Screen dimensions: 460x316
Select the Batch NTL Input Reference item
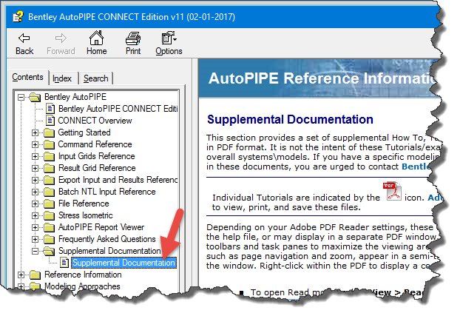point(107,192)
